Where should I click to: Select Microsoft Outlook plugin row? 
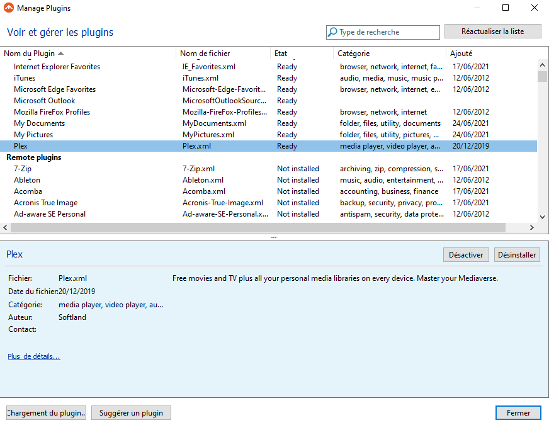coord(269,101)
